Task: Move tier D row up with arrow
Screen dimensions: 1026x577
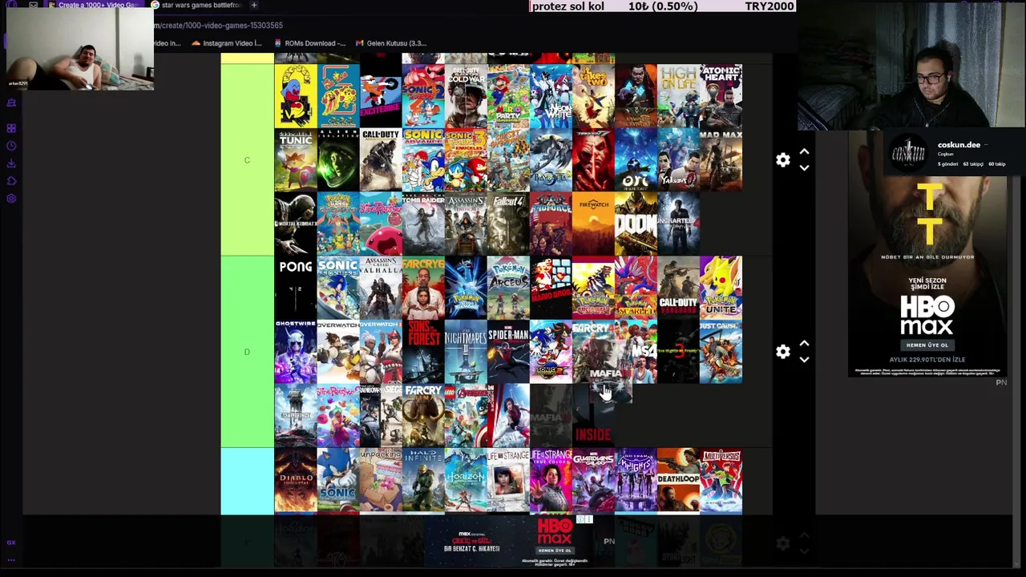Action: click(804, 344)
